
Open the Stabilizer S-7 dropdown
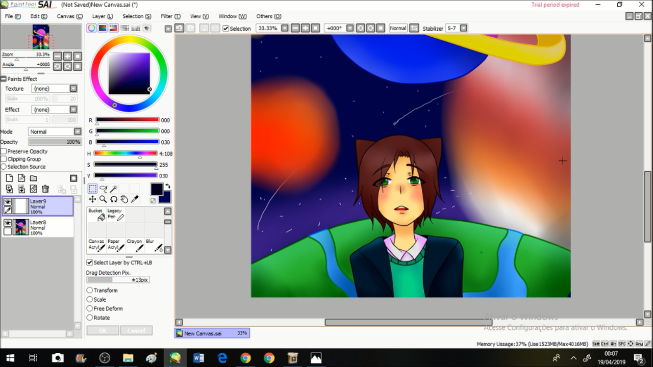464,28
